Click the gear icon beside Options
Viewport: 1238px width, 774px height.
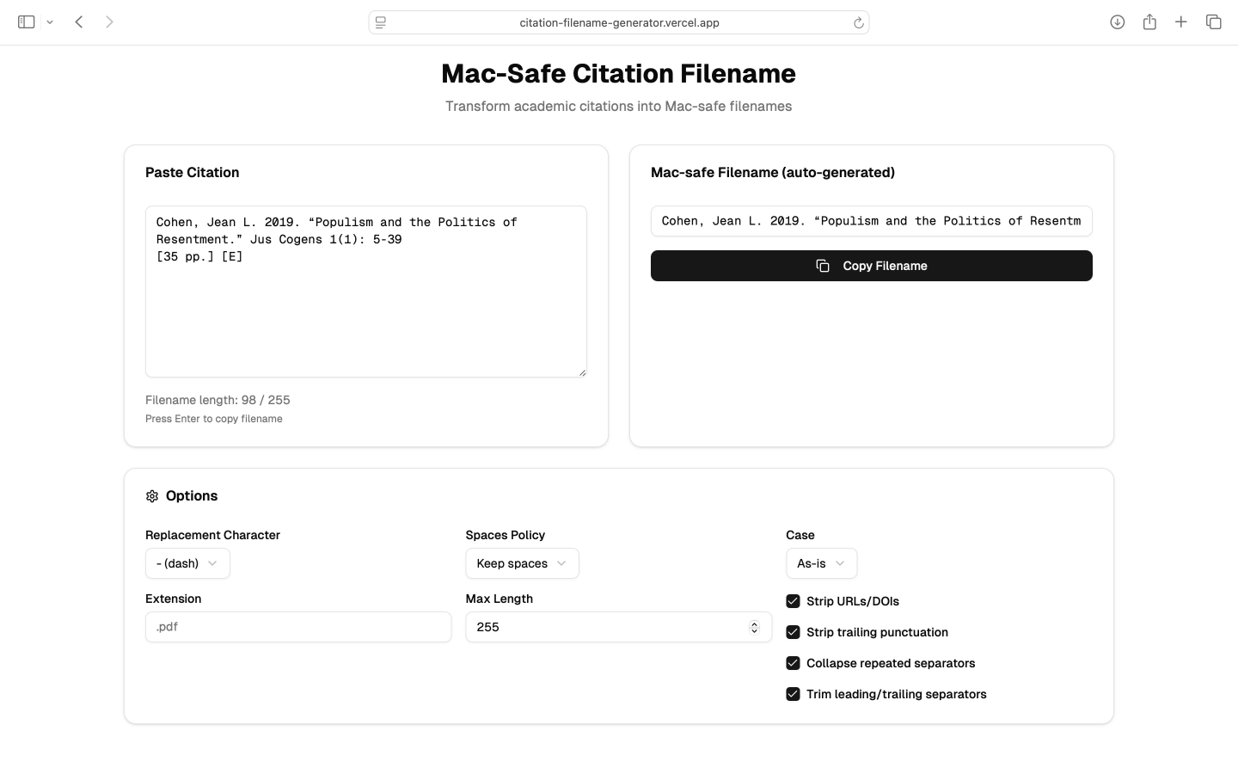click(x=151, y=496)
